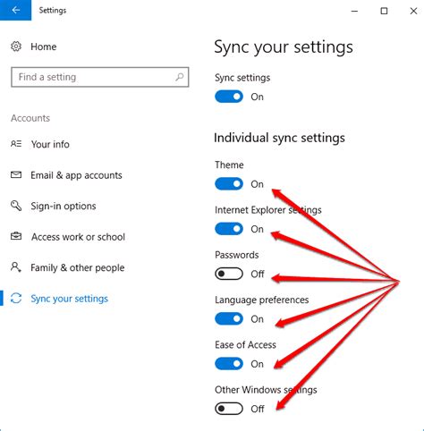Viewport: 424px width, 431px height.
Task: Enable Passwords sync switch
Action: pos(229,274)
